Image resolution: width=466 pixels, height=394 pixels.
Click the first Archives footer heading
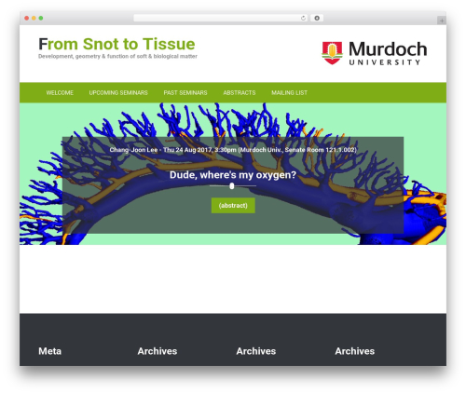pos(158,351)
